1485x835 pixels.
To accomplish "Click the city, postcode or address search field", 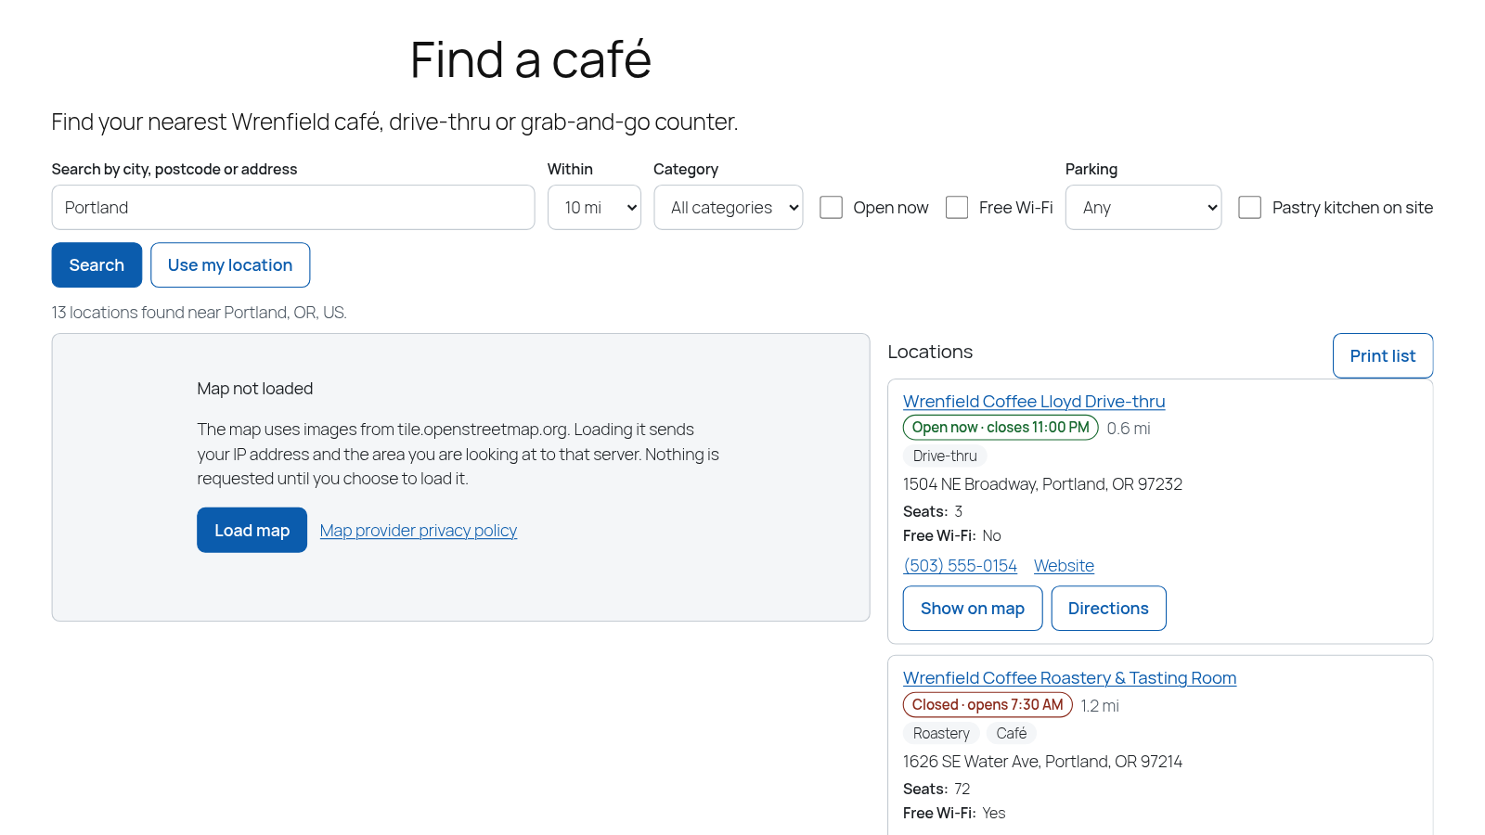I will [x=293, y=207].
